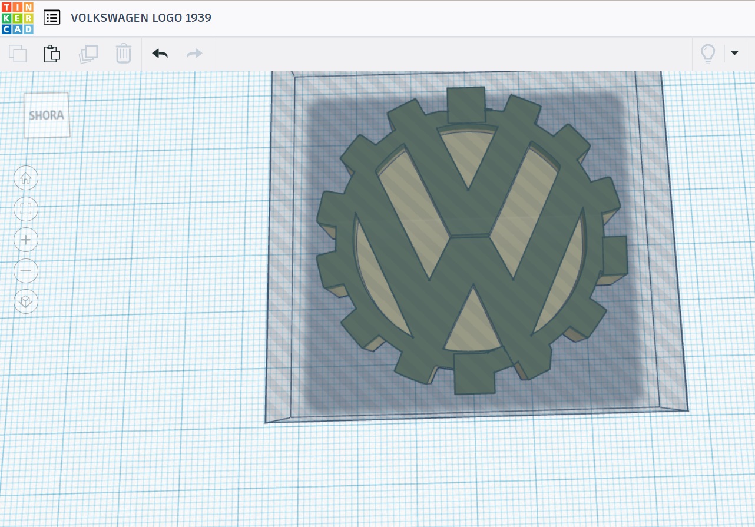Undo the last action

[159, 53]
